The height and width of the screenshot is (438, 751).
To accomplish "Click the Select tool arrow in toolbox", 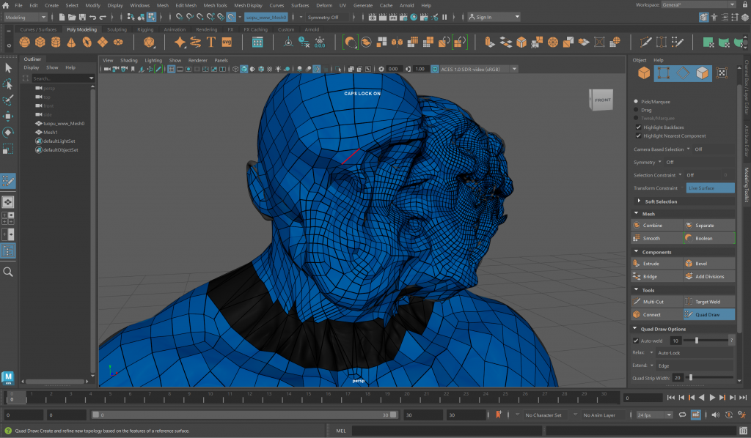I will (x=8, y=67).
